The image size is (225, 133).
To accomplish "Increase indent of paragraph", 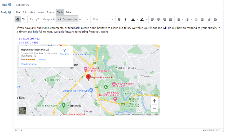I will point(202,19).
